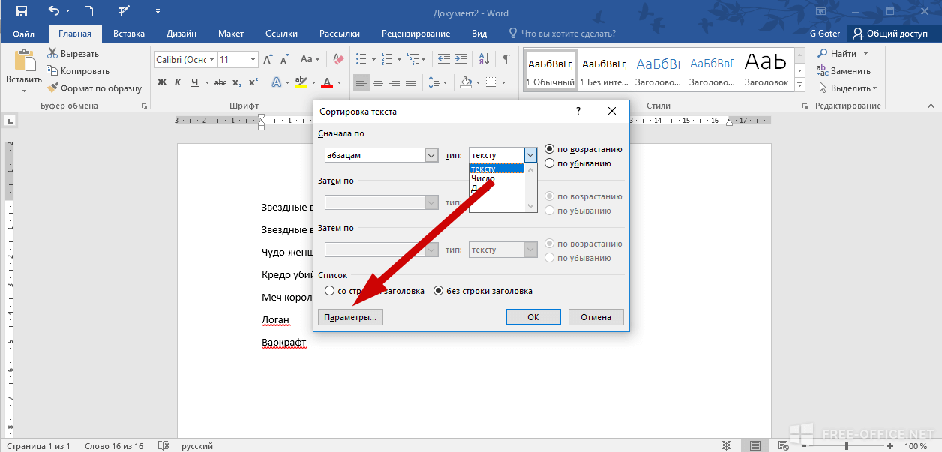Increase paragraph indent
This screenshot has width=942, height=452.
[461, 59]
